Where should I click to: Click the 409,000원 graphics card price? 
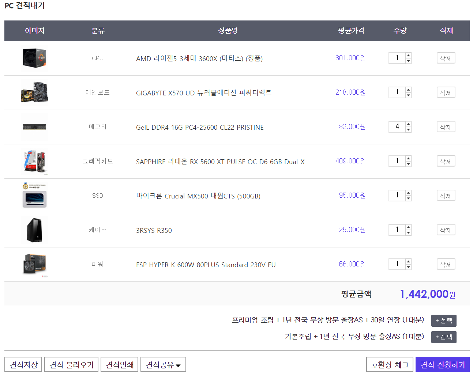click(350, 161)
